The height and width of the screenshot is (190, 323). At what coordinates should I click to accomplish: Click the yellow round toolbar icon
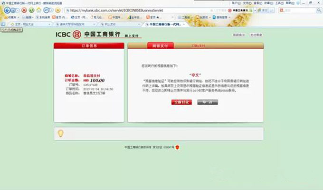58,10
